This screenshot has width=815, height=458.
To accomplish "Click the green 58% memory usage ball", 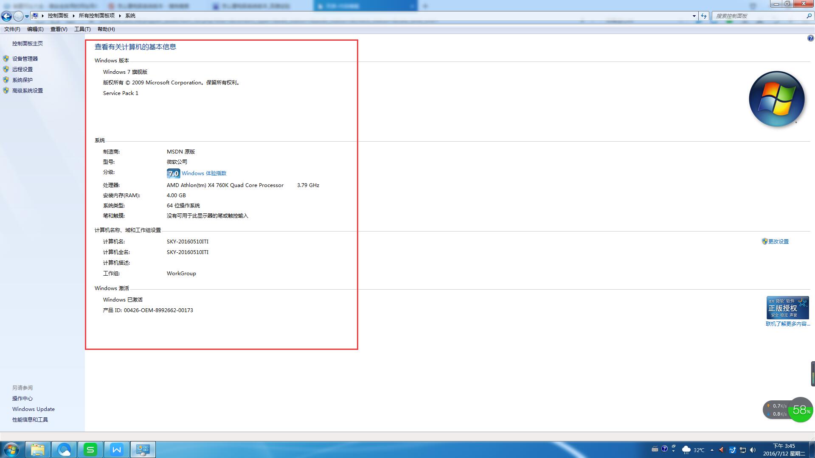I will click(801, 410).
